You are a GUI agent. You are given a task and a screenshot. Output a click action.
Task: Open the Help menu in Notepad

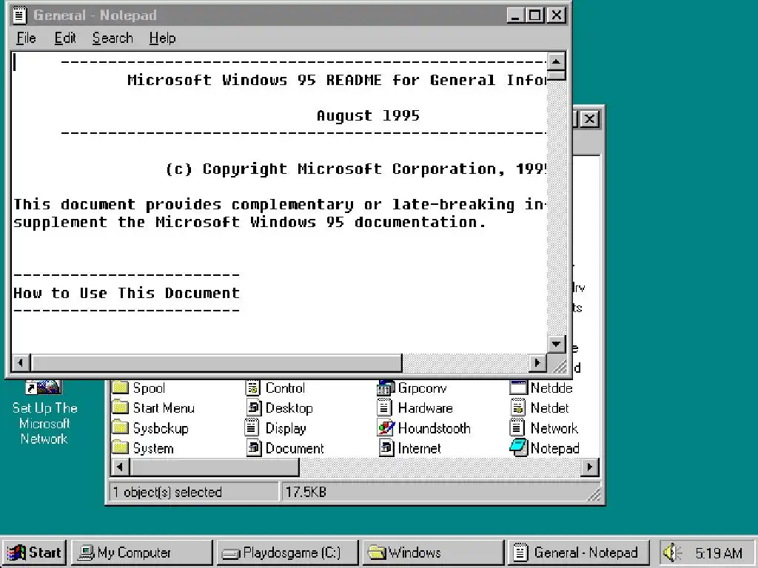[162, 38]
